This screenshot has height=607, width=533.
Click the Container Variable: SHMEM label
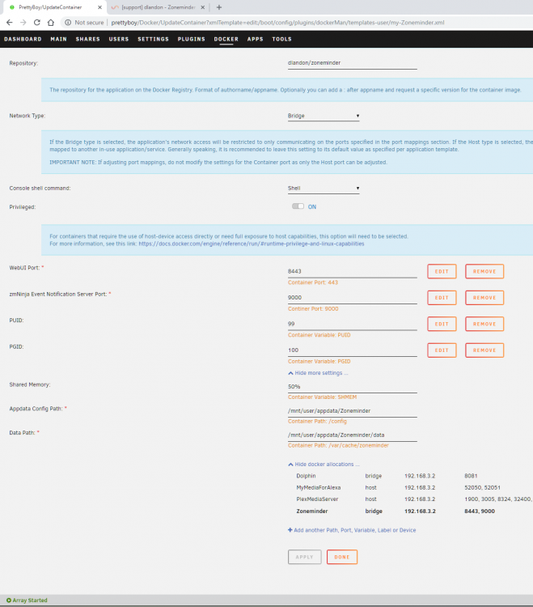click(x=322, y=397)
